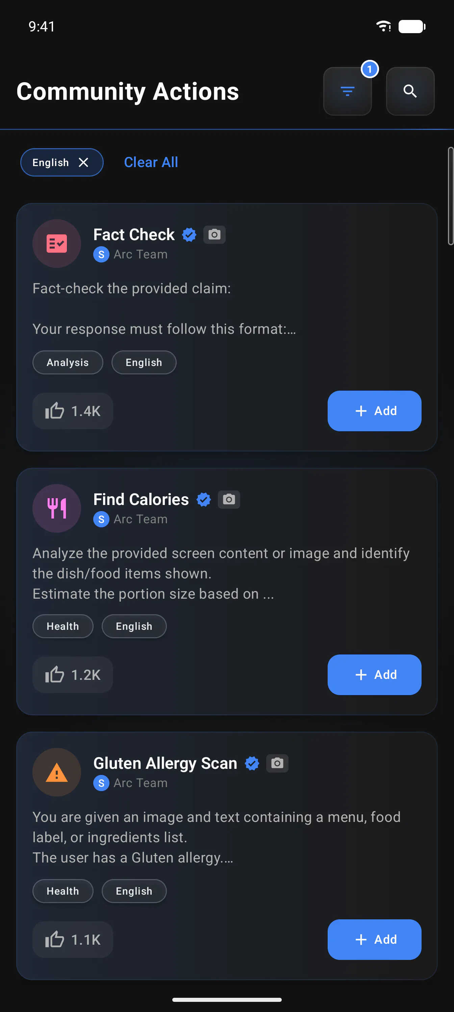Tap camera icon beside Fact Check title
This screenshot has height=1012, width=454.
pos(214,234)
